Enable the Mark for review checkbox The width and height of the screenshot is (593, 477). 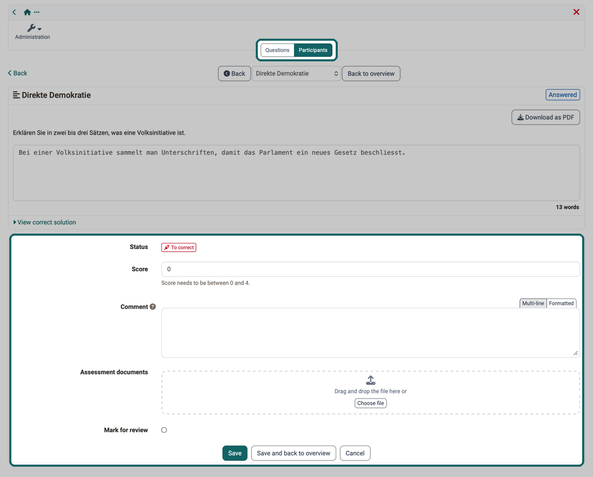[164, 430]
